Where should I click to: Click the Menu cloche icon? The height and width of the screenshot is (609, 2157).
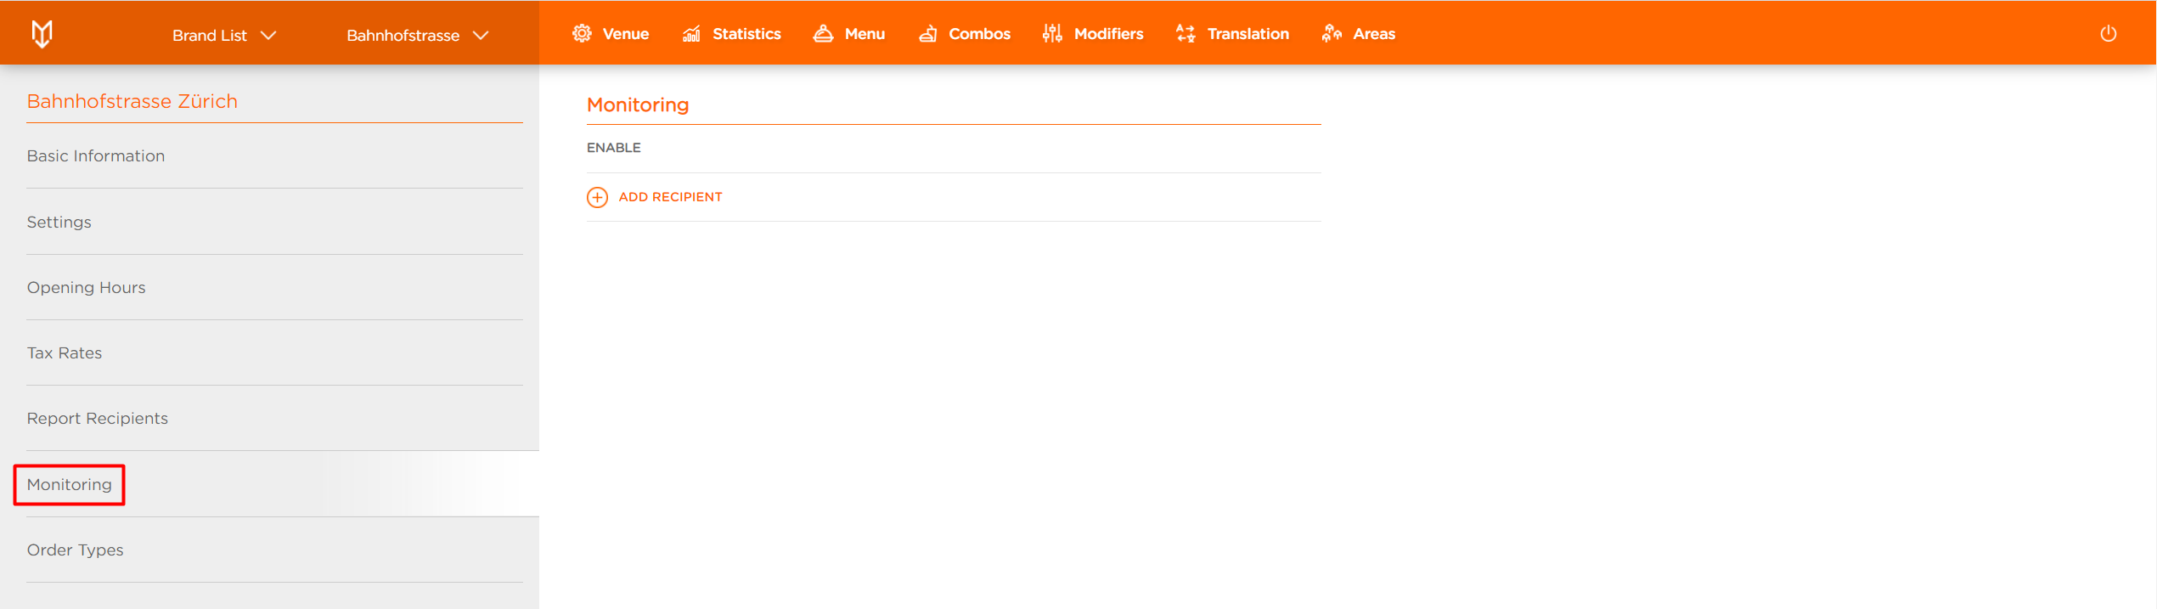823,34
